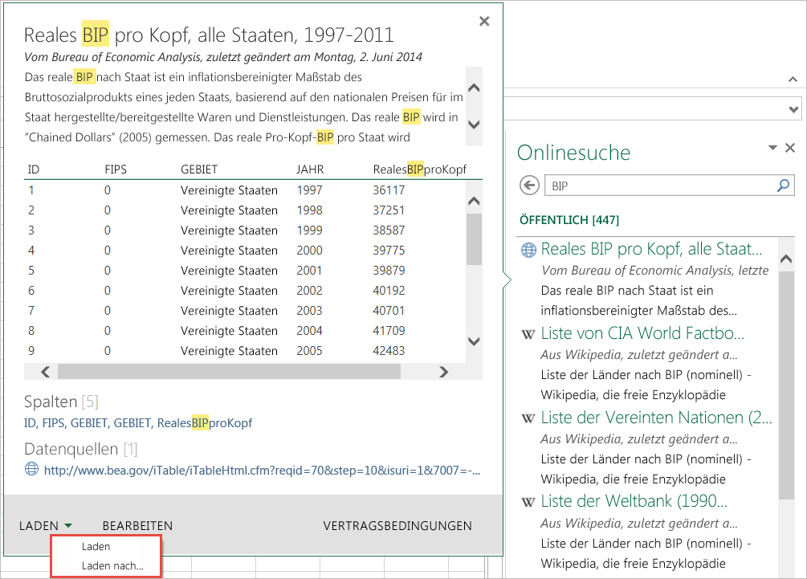Select the cell with value 40701
The height and width of the screenshot is (579, 807).
point(389,310)
